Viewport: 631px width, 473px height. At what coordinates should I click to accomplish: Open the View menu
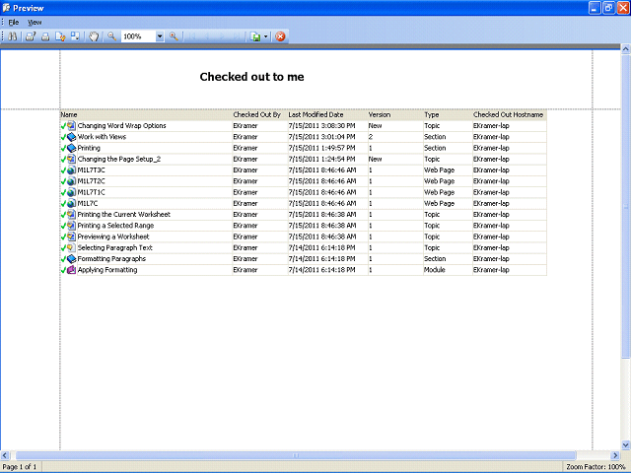[35, 22]
